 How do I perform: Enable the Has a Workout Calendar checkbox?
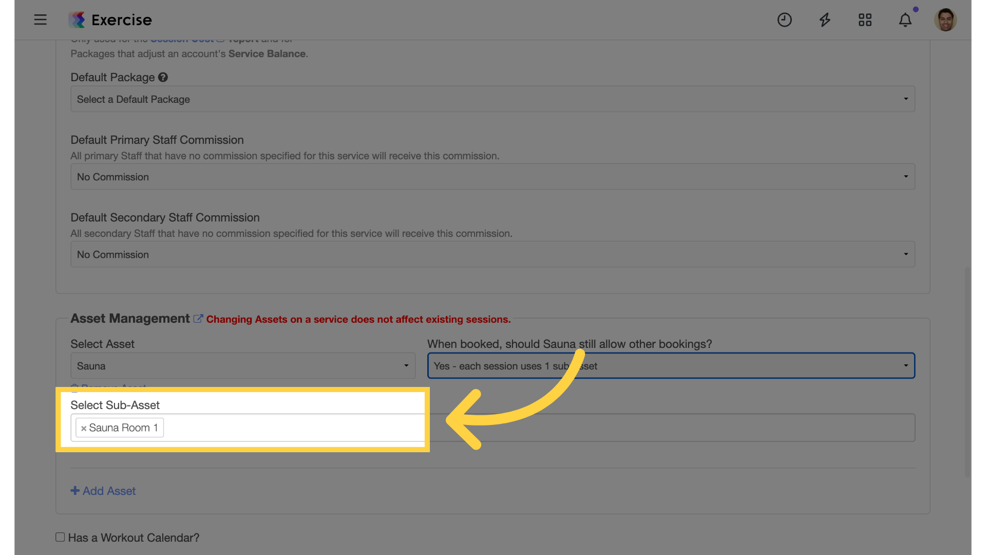coord(60,537)
